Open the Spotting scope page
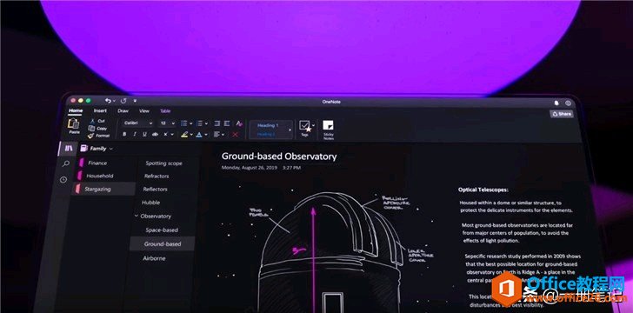This screenshot has height=313, width=633. [163, 163]
